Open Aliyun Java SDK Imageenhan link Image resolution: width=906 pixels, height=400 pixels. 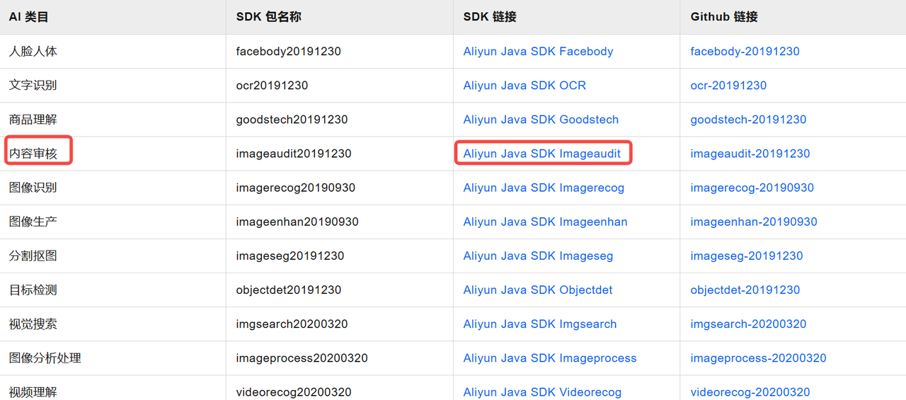(x=545, y=222)
